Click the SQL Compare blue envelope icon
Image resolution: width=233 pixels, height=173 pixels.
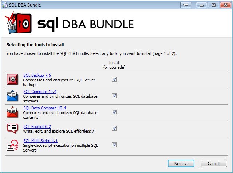pyautogui.click(x=12, y=96)
